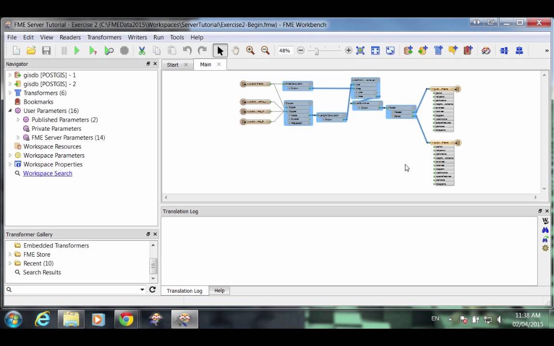
Task: Open gallery search dropdown arrow
Action: tap(142, 289)
